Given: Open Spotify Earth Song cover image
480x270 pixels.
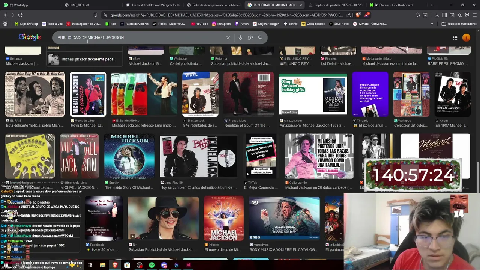Looking at the screenshot, I should 129,156.
